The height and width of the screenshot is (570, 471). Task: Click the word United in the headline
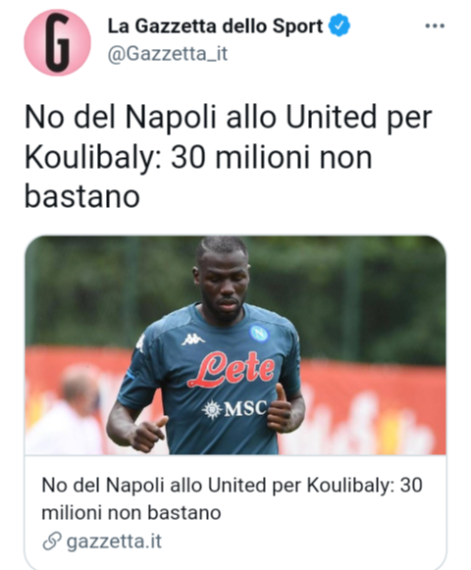(331, 118)
